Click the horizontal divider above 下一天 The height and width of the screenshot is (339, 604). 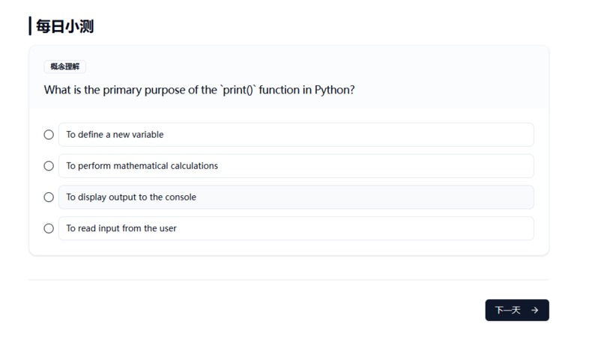pos(289,280)
